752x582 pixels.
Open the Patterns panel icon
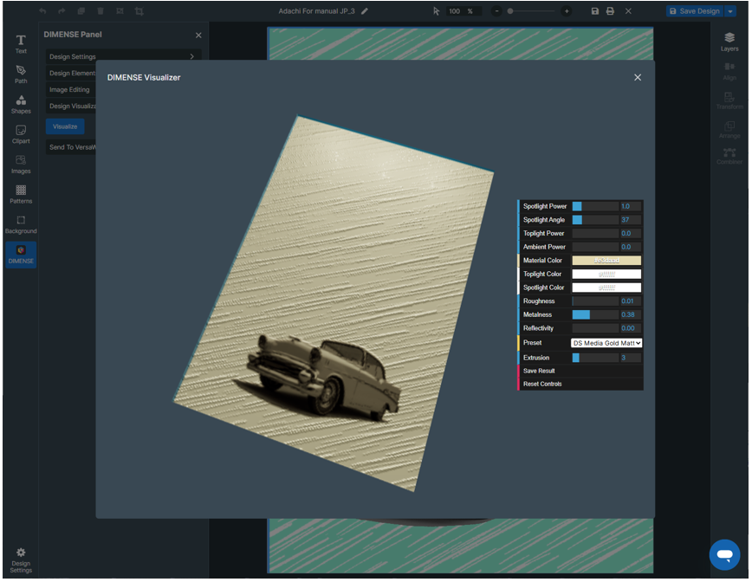[21, 194]
